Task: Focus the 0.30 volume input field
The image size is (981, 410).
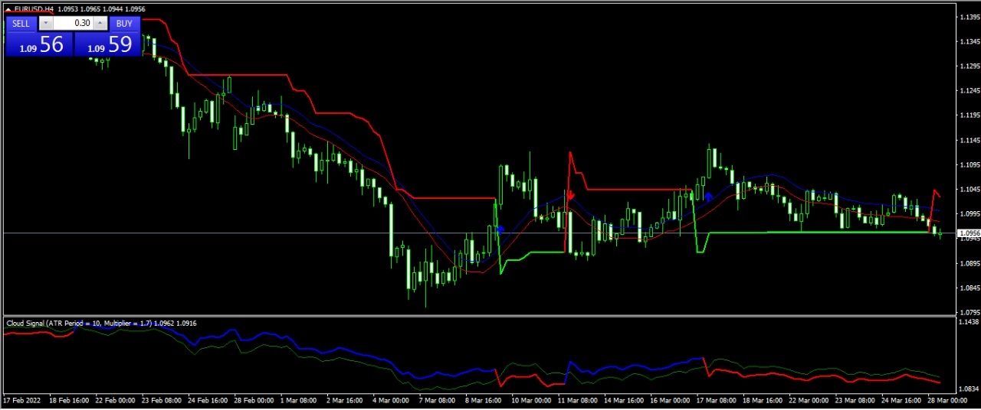Action: tap(73, 24)
